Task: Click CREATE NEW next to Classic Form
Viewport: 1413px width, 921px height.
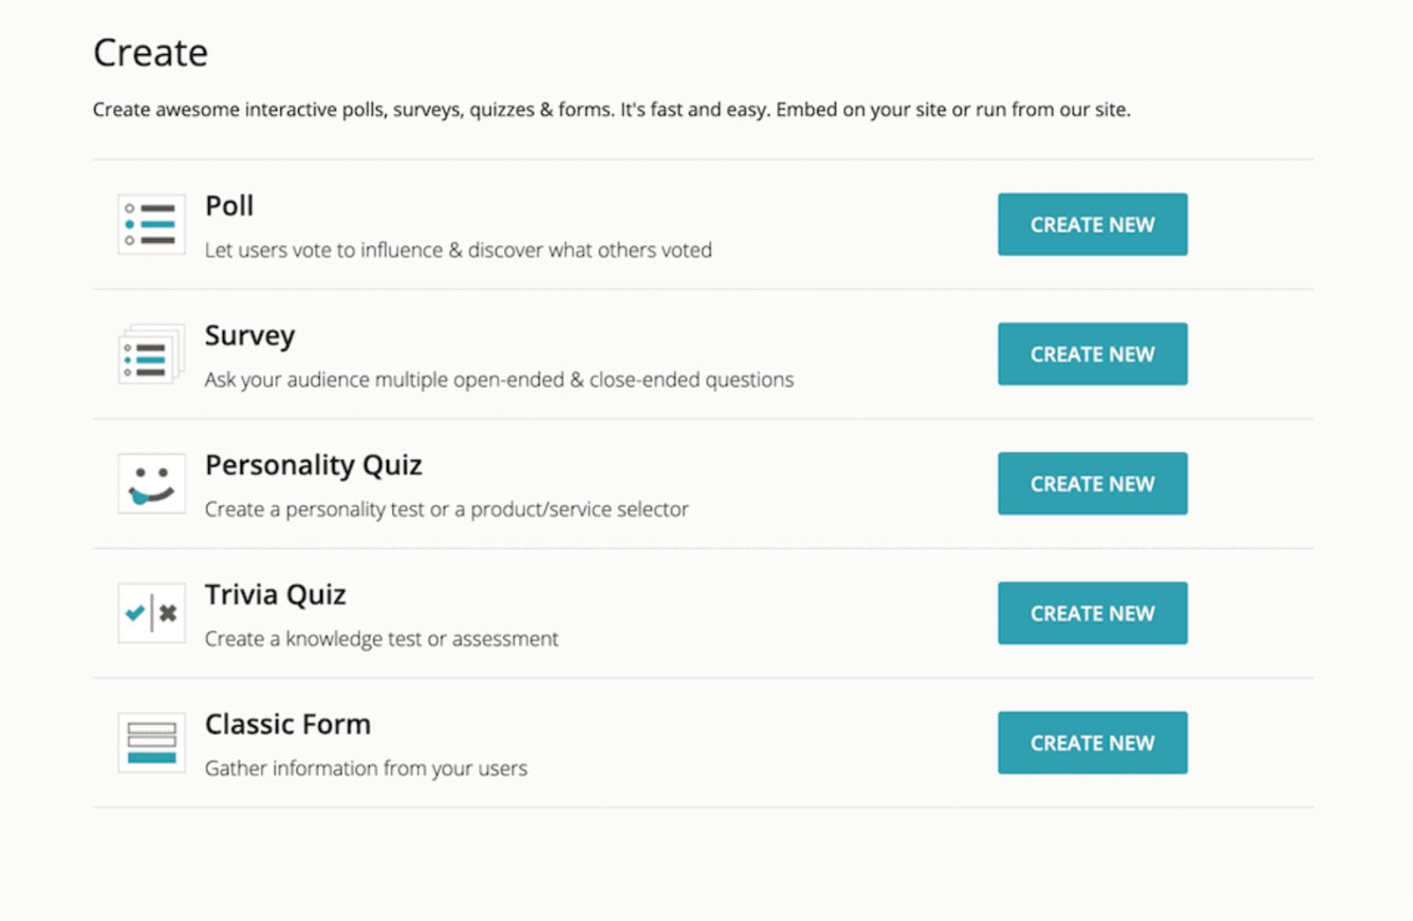Action: coord(1092,742)
